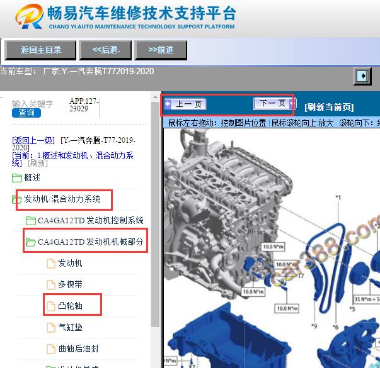Viewport: 380px width, 368px height.
Task: Click the sidebar vertical scrollbar thumb
Action: [155, 214]
